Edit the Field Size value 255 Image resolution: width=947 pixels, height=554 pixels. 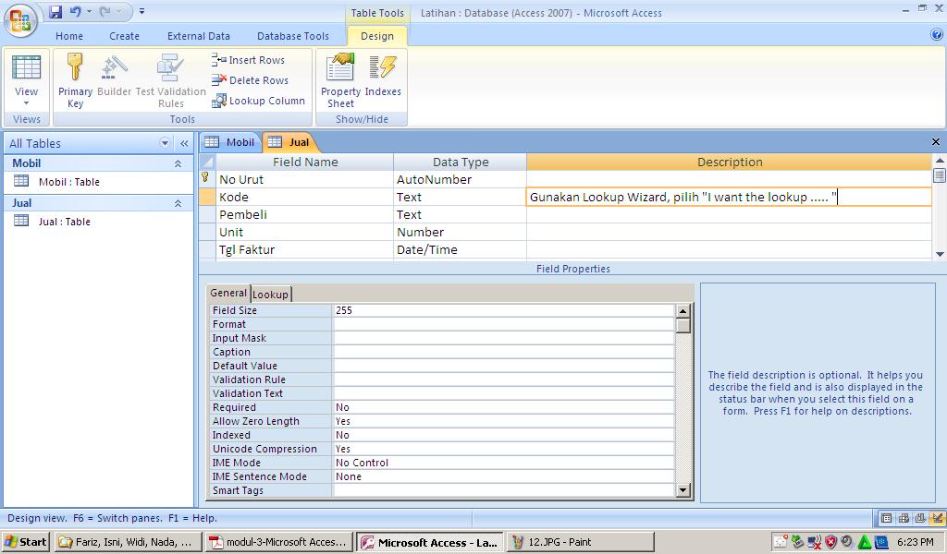coord(503,310)
